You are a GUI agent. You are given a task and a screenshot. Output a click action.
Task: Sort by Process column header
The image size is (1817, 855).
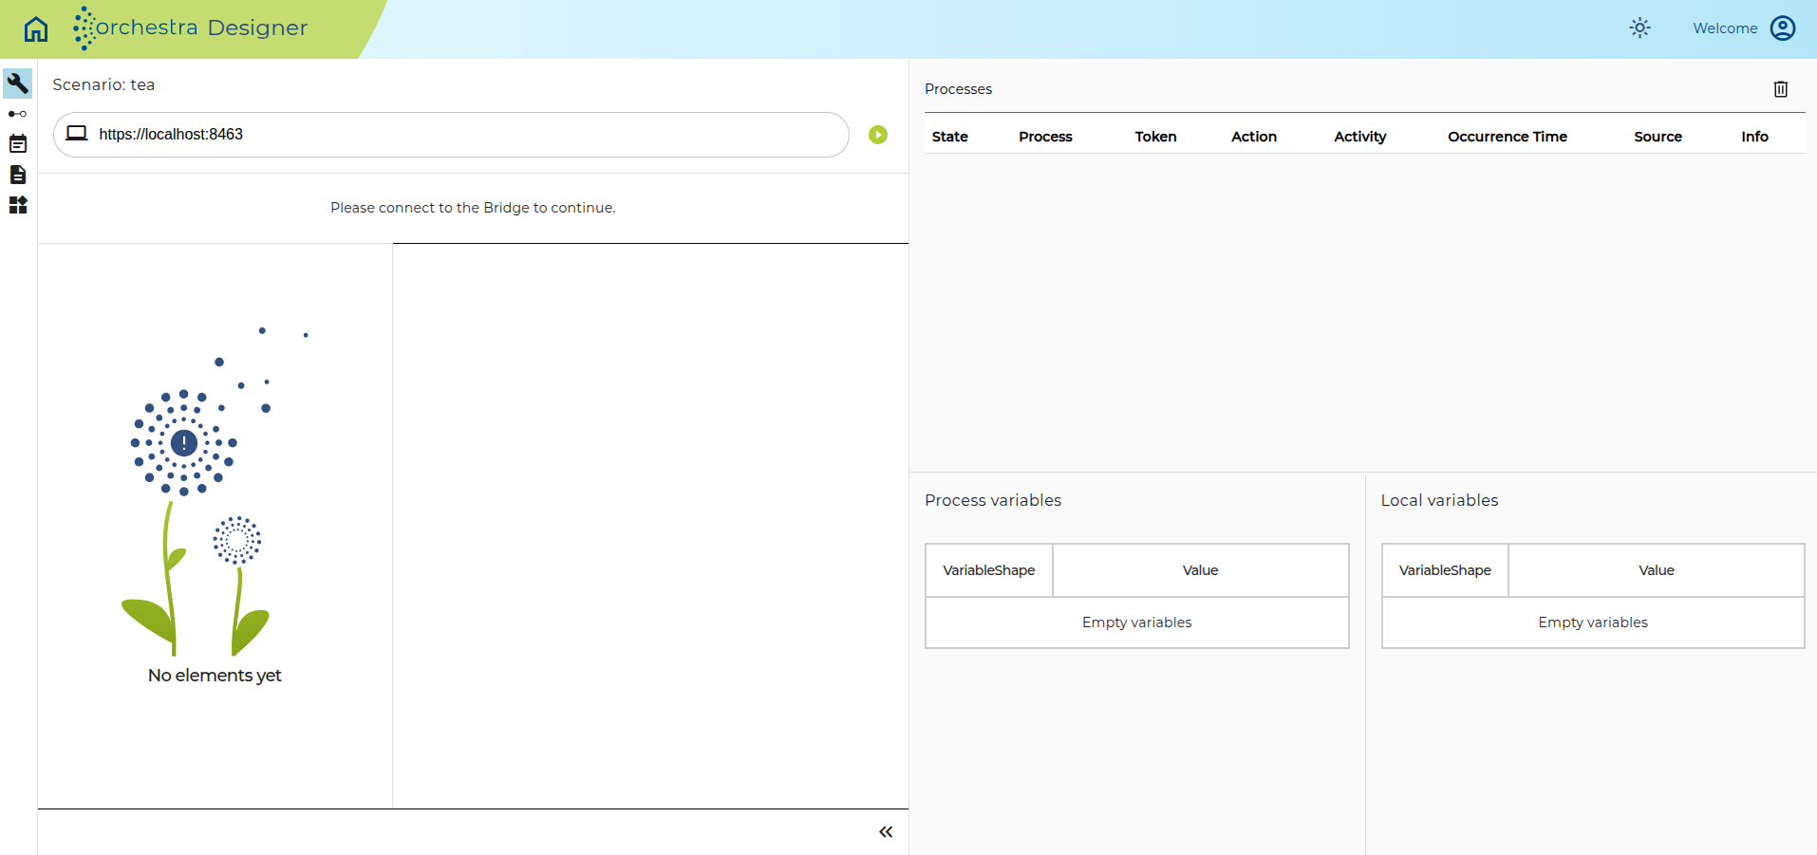click(1045, 137)
